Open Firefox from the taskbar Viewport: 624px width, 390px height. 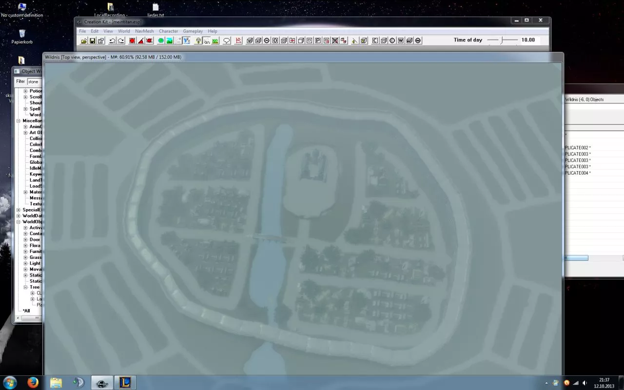(33, 383)
